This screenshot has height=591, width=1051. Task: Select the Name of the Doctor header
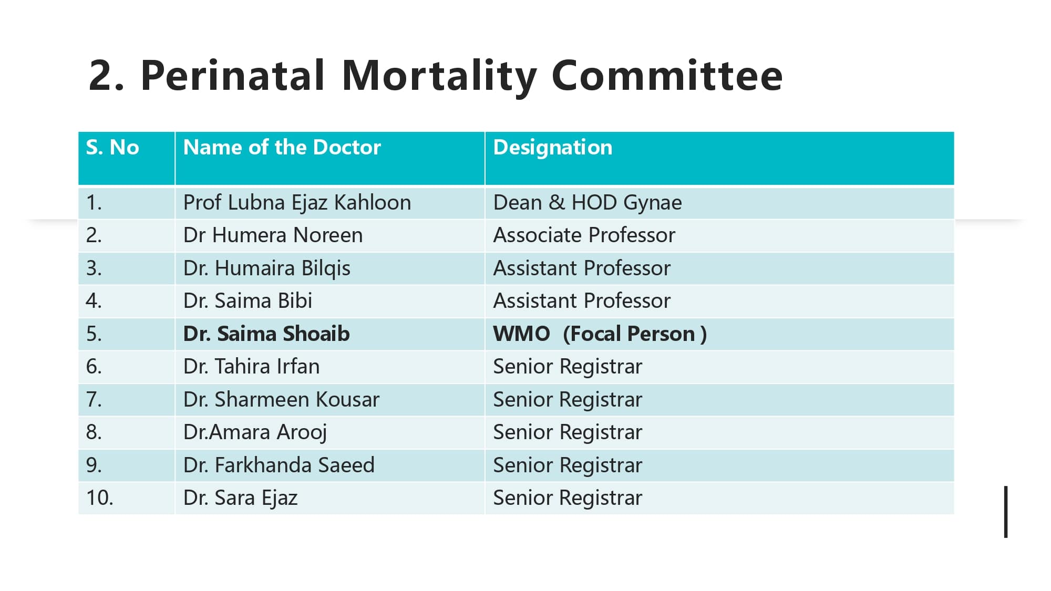pyautogui.click(x=329, y=158)
